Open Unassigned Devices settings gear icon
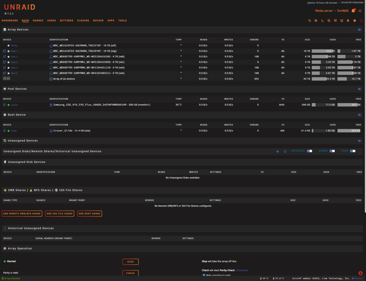This screenshot has width=366, height=281. pos(277,151)
